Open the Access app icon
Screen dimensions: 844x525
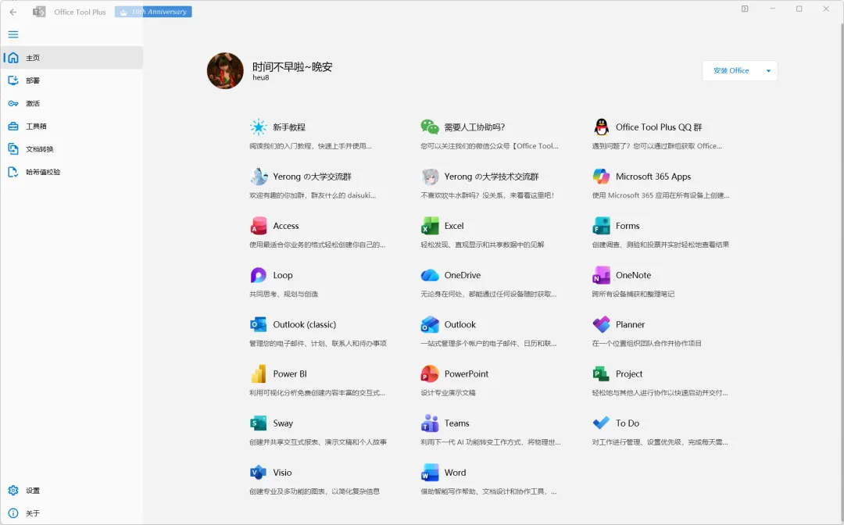(259, 226)
